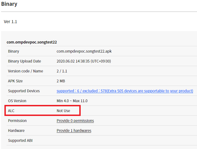Screen dimensions: 197x149
Task: Select the "2 MB" size value
Action: click(61, 81)
